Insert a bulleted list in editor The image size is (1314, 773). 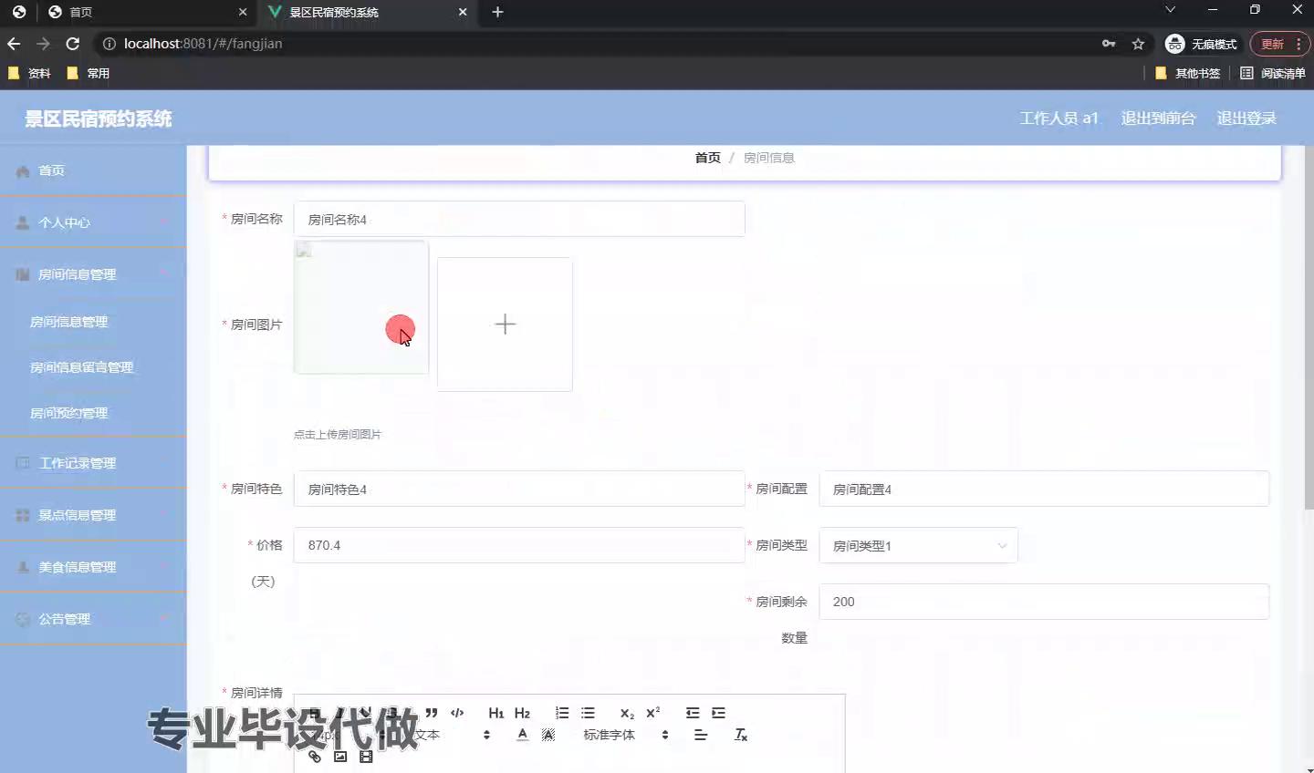[588, 713]
